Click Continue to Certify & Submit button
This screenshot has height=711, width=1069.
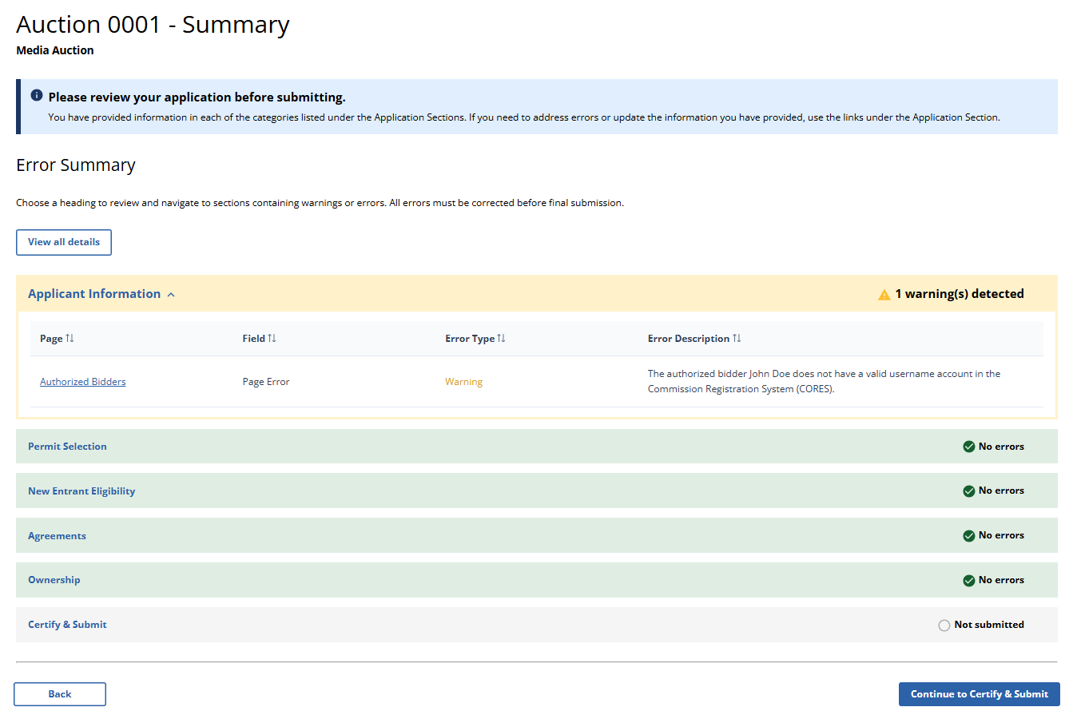[979, 694]
